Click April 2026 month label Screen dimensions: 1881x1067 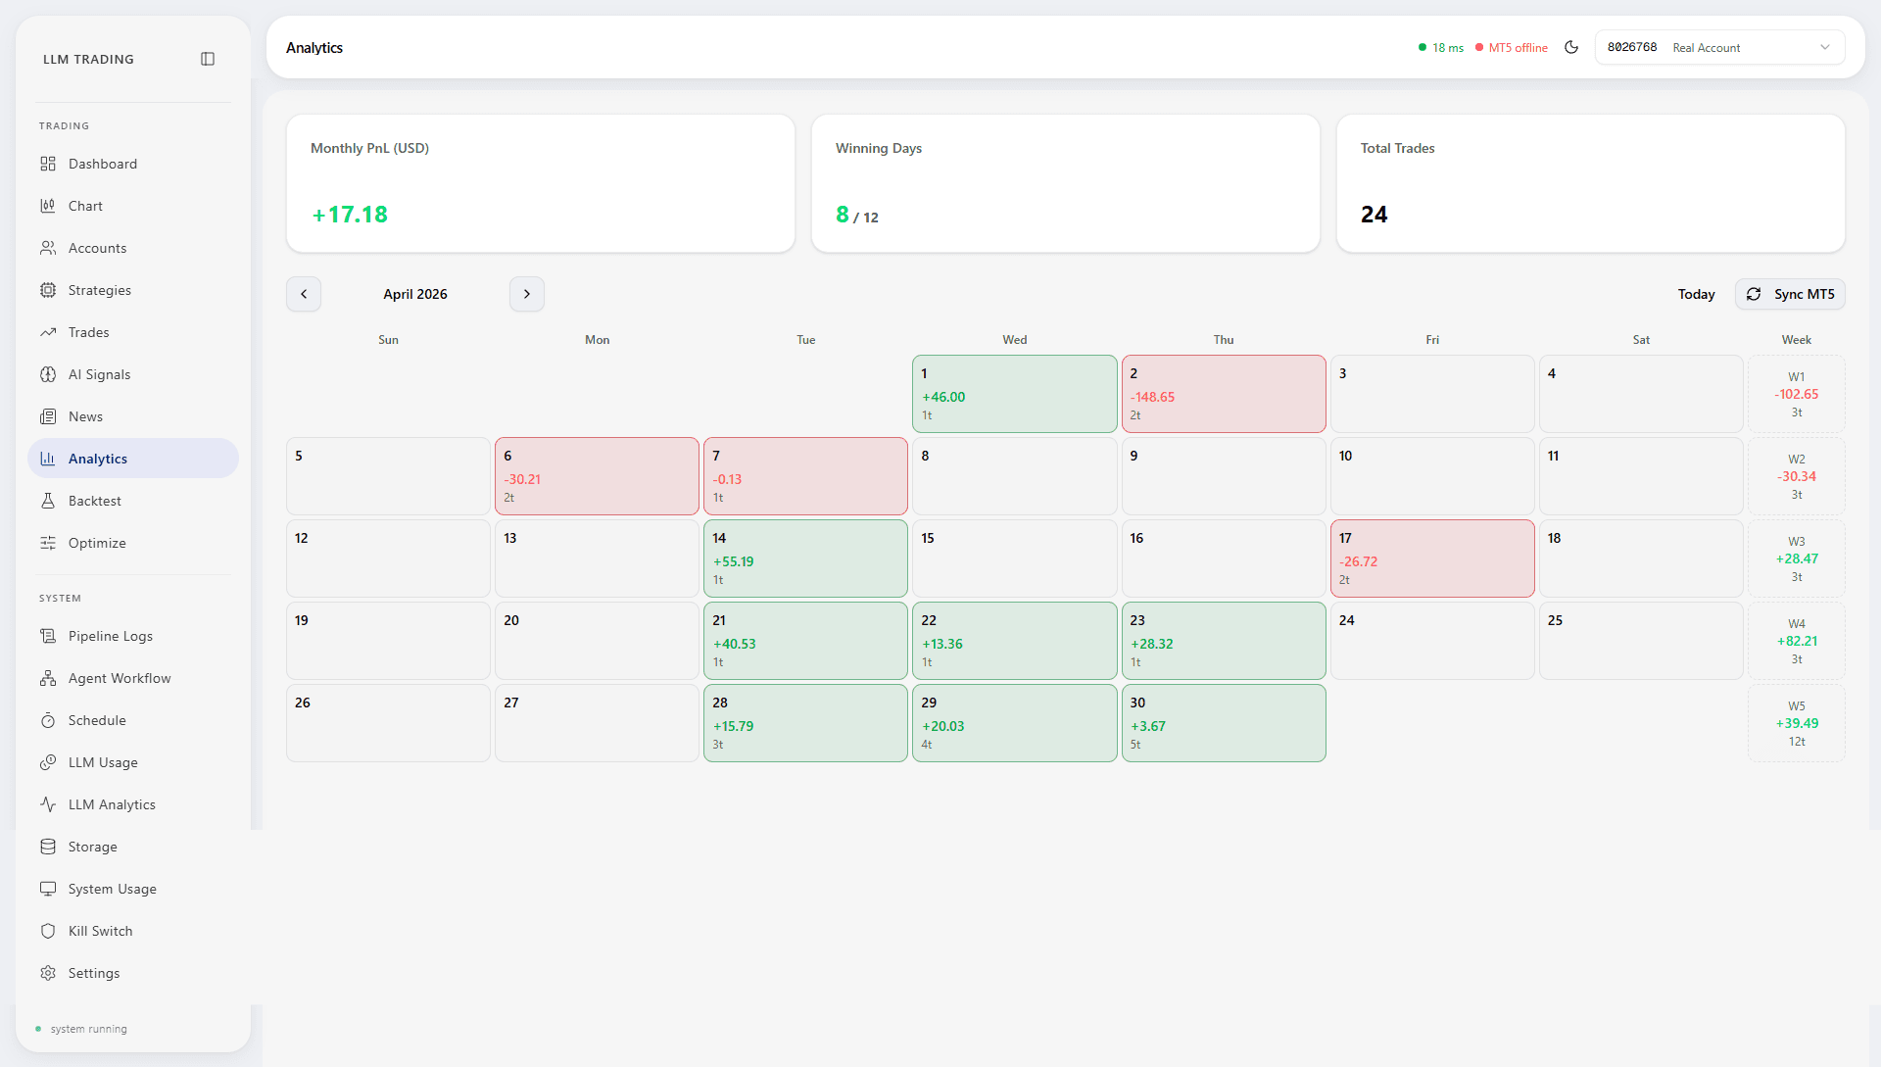[x=415, y=294]
